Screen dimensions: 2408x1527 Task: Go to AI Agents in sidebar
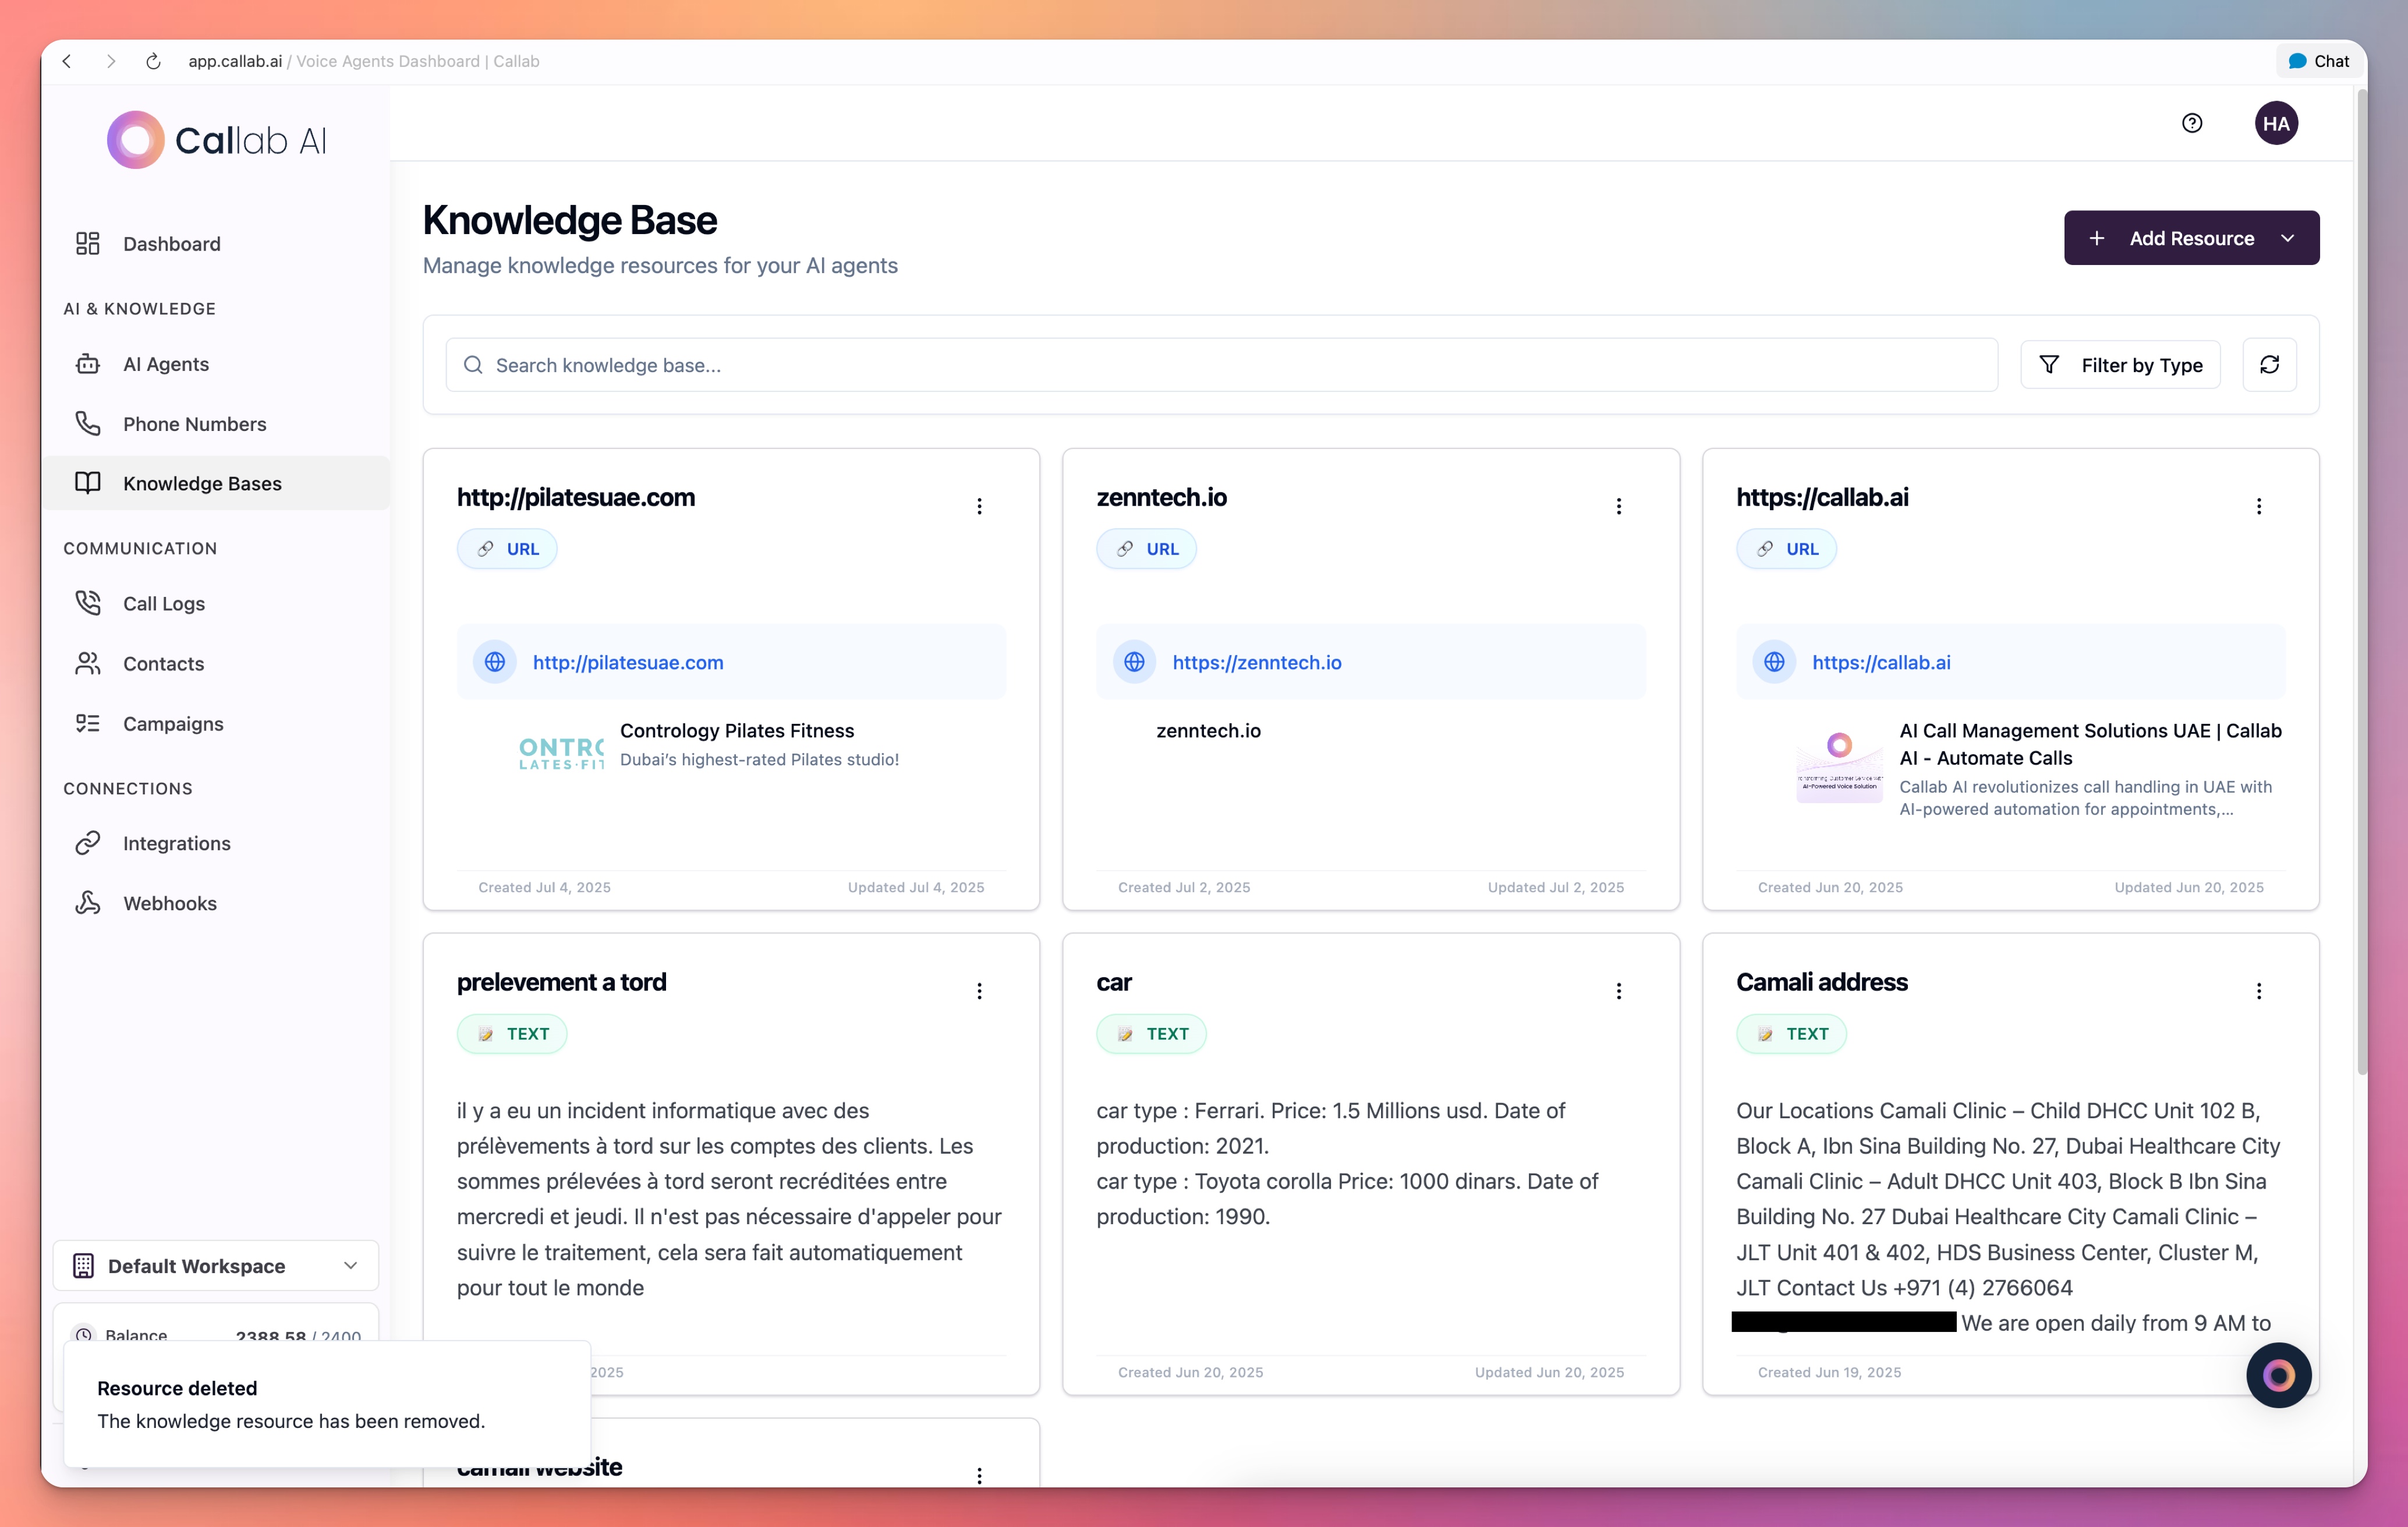[x=166, y=364]
